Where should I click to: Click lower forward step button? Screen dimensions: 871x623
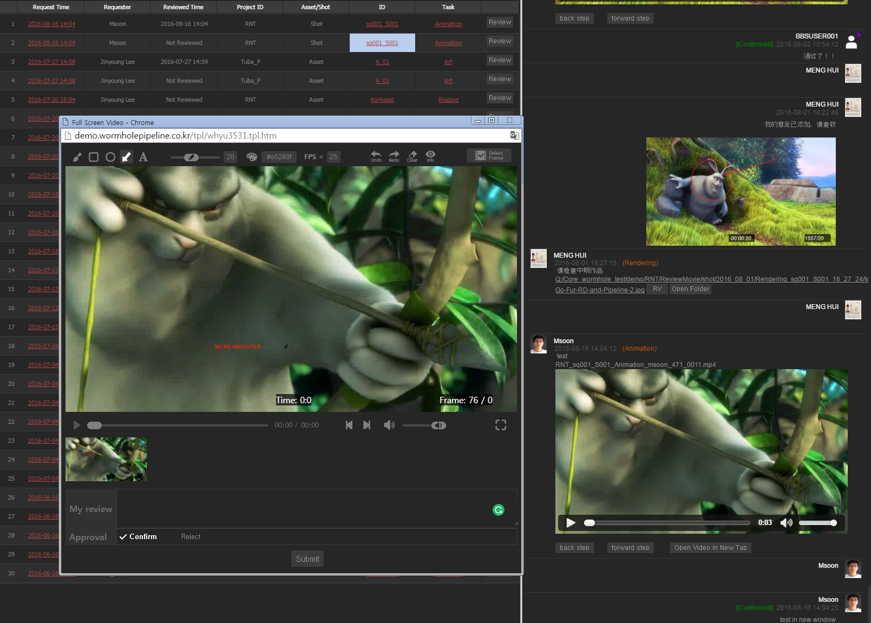[x=630, y=548]
